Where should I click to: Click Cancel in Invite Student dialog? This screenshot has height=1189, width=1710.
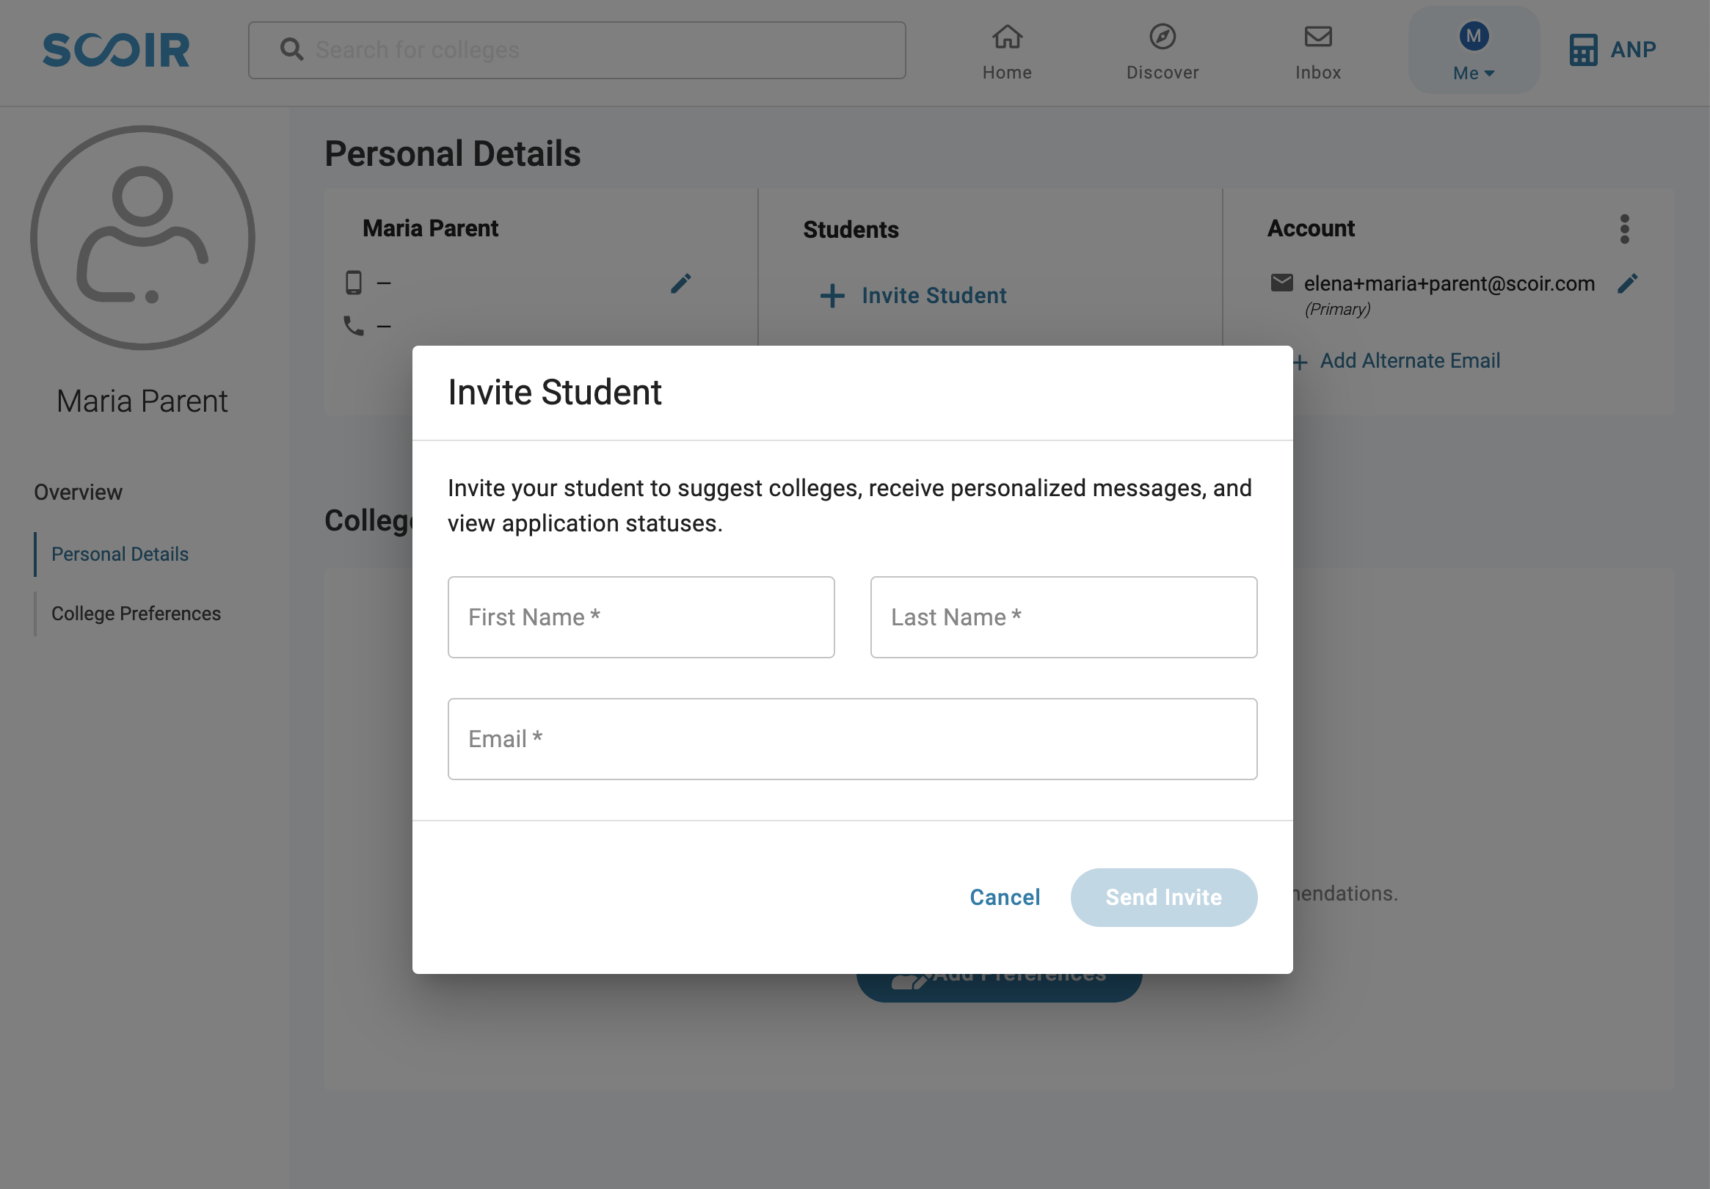coord(1005,897)
